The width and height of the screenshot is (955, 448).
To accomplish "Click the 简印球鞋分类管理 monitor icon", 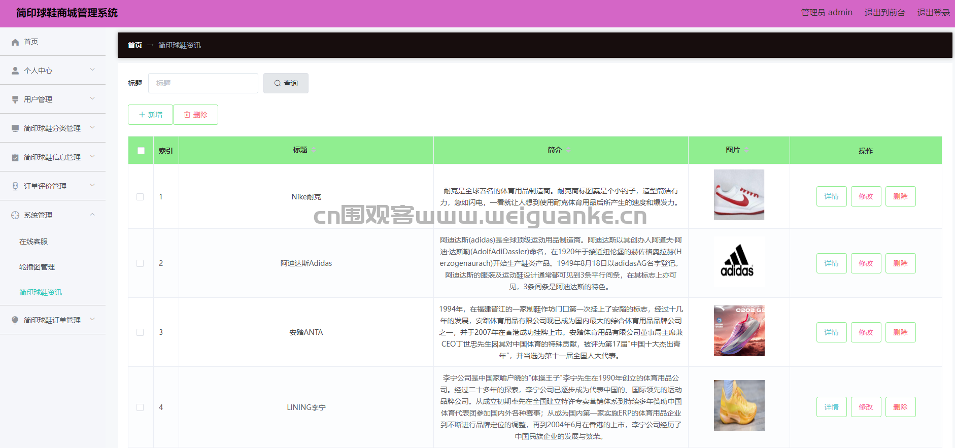I will pos(15,129).
